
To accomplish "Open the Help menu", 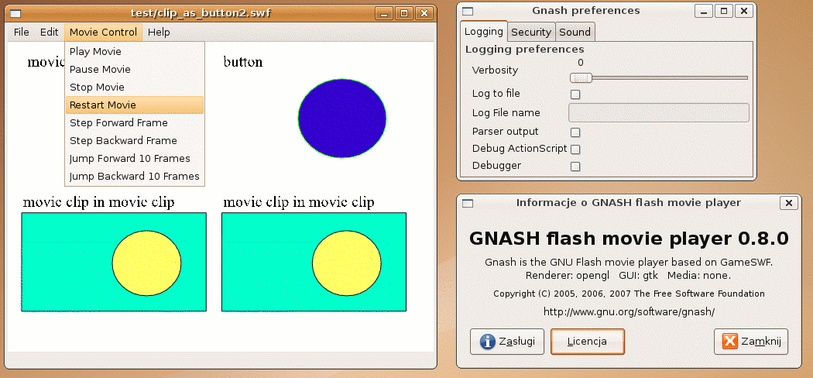I will [x=159, y=33].
